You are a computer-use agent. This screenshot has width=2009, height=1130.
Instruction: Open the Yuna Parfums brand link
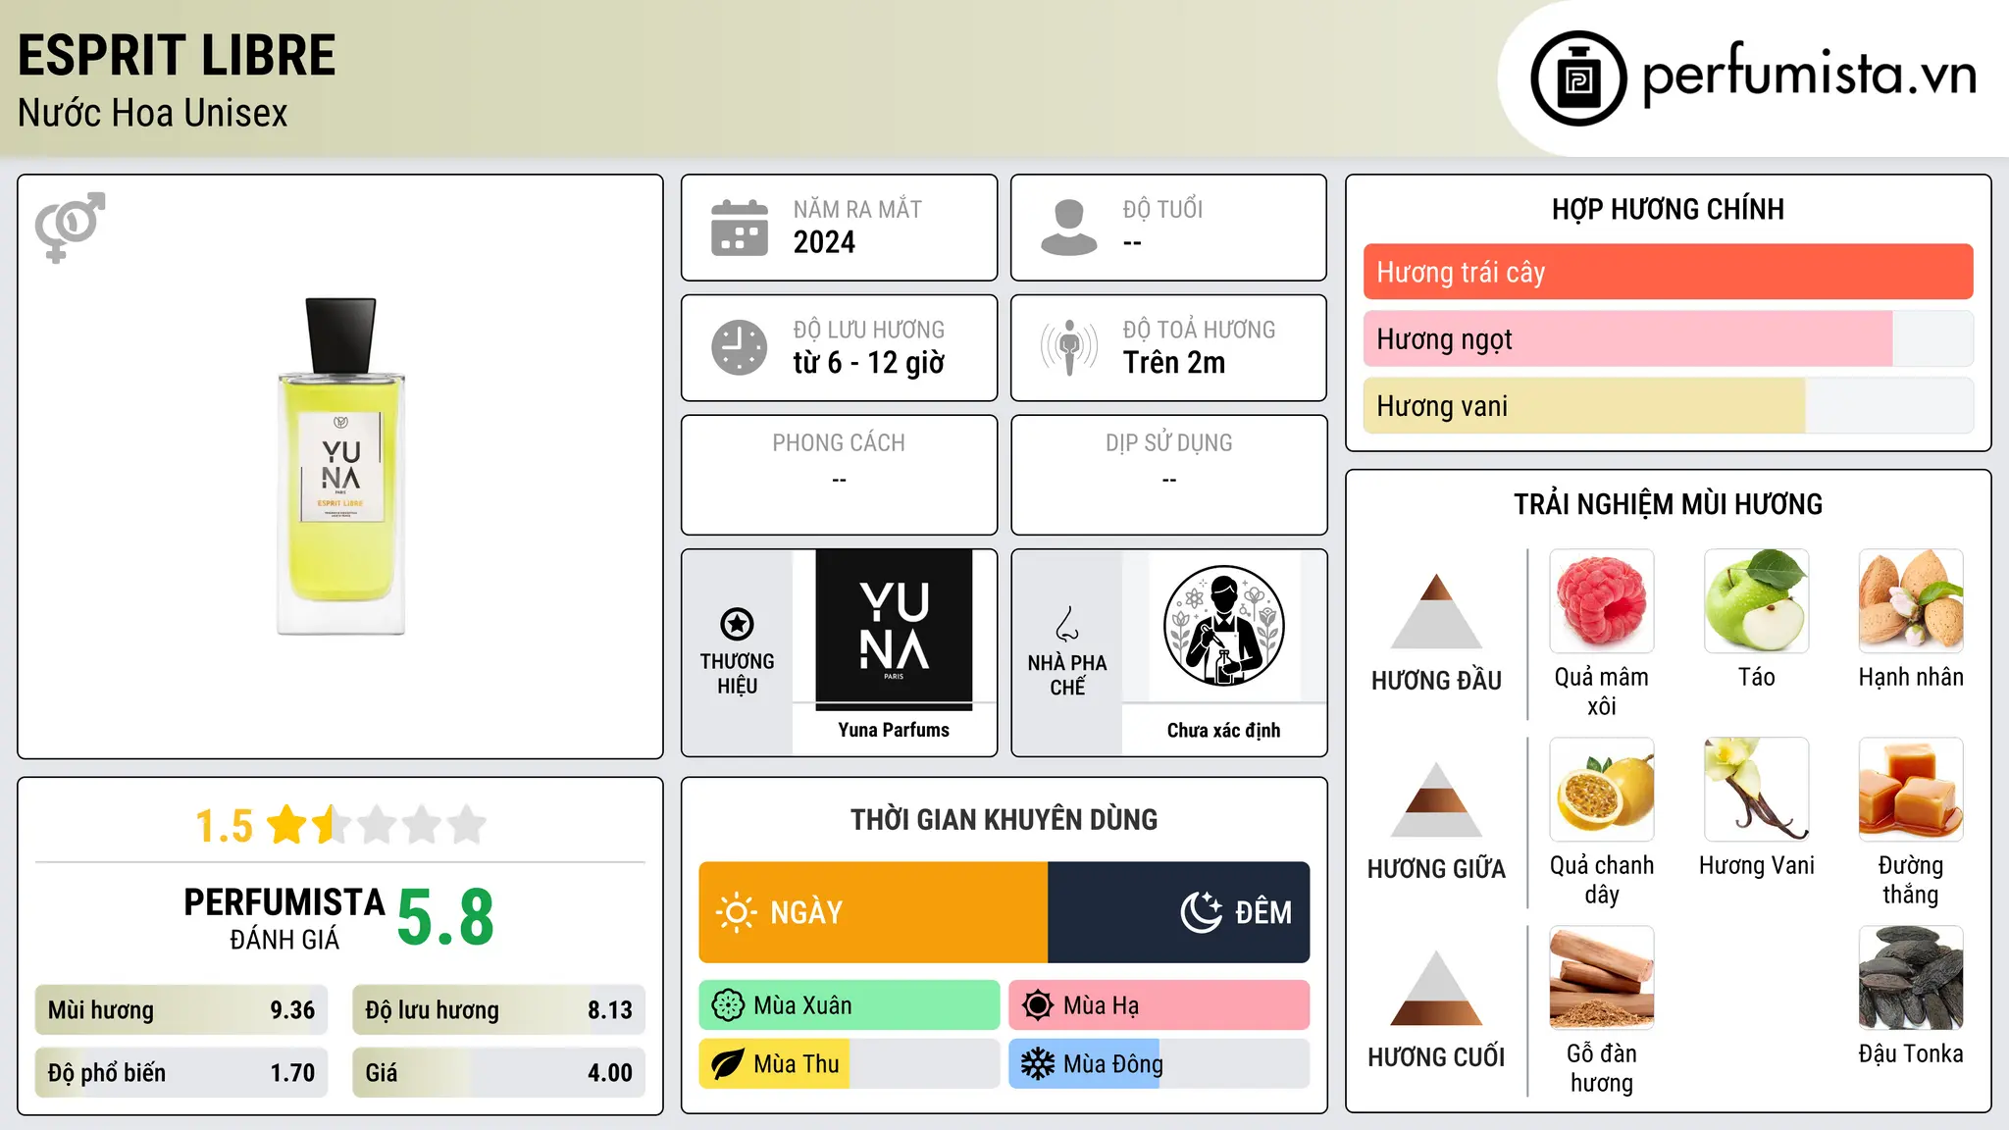[894, 730]
